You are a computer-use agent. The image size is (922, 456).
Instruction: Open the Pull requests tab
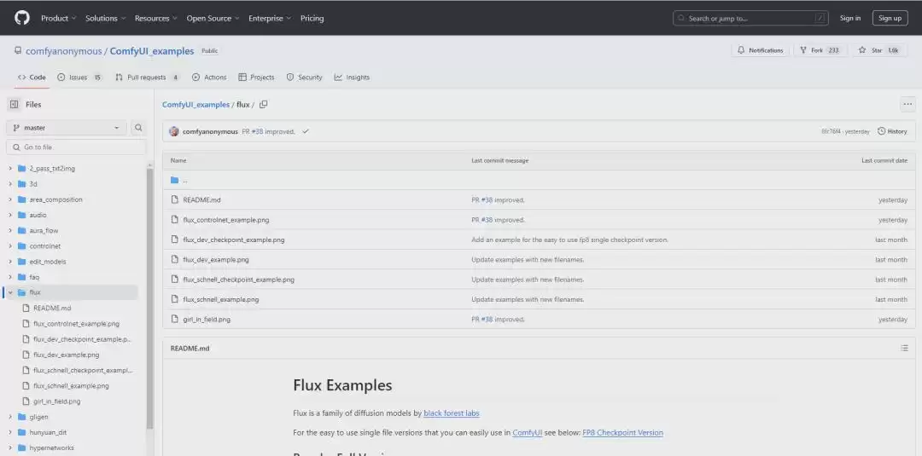[x=147, y=78]
